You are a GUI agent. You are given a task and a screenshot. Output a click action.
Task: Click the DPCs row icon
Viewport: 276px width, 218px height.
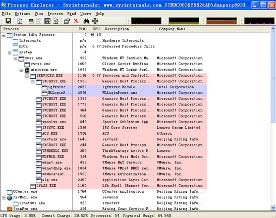coord(15,47)
